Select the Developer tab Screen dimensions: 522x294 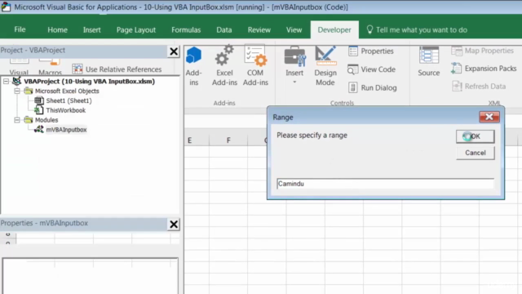coord(334,29)
